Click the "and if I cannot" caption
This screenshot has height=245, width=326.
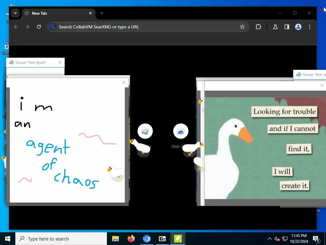coord(293,129)
